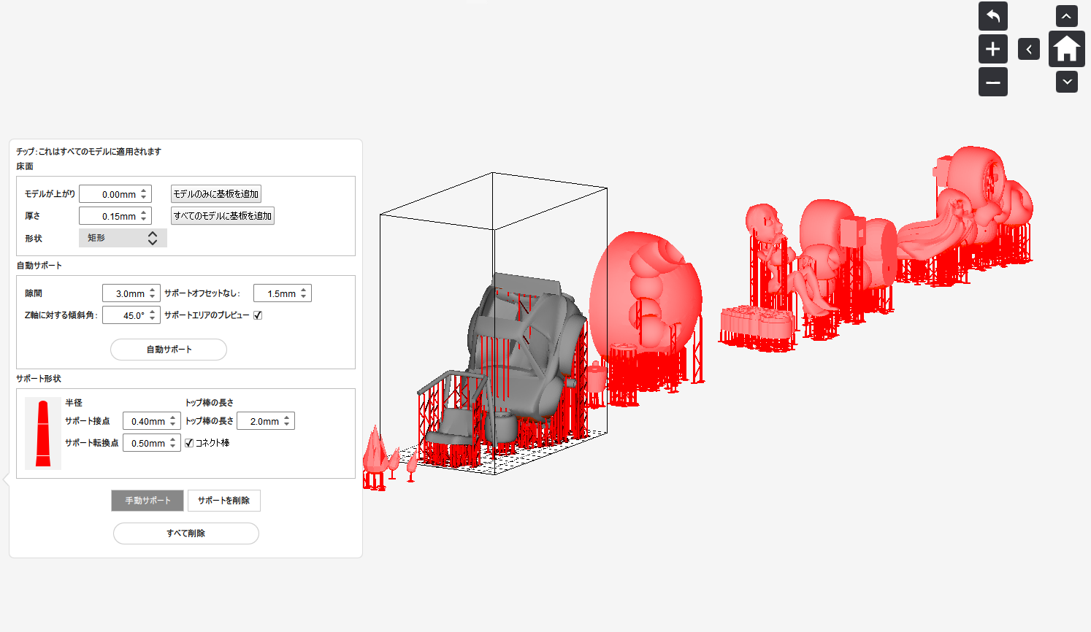
Task: Zoom out with the minus icon
Action: point(992,82)
